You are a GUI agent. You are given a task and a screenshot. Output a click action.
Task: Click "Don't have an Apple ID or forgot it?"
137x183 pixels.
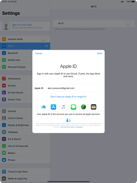coord(68,97)
